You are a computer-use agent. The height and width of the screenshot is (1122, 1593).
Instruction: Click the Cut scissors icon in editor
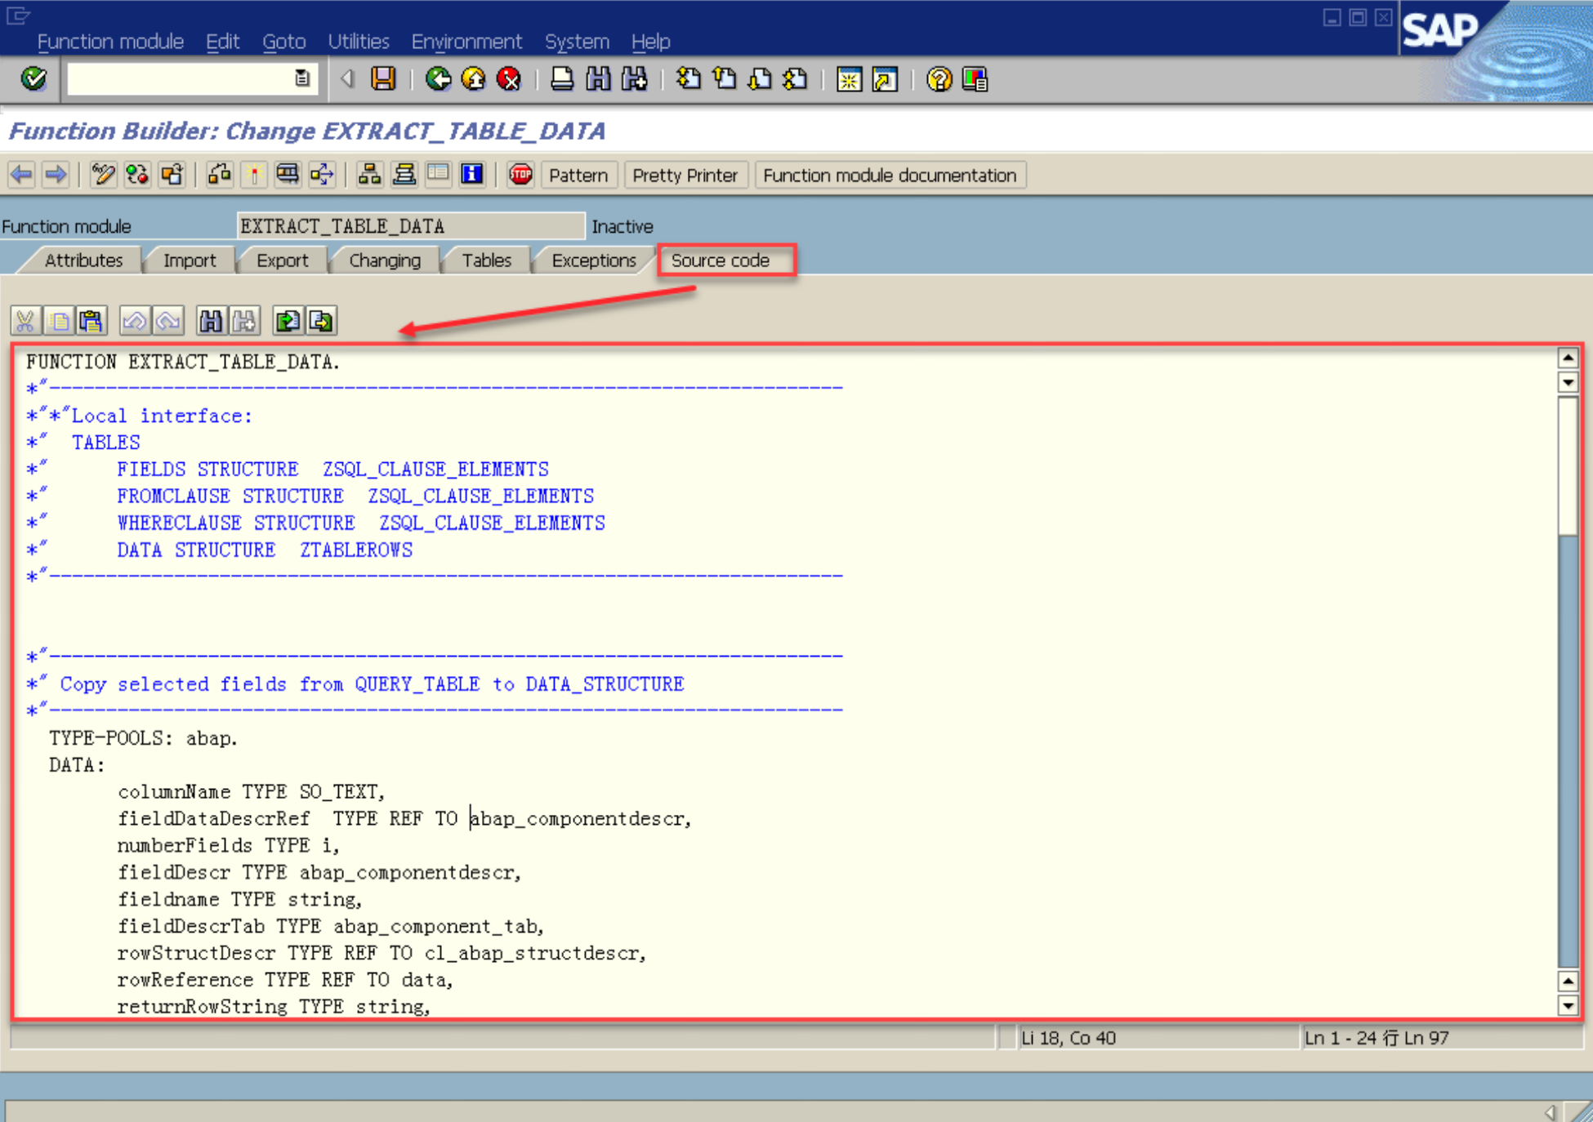pyautogui.click(x=25, y=321)
